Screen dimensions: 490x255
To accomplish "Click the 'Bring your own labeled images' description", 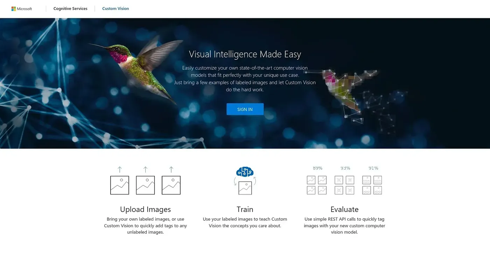I will click(x=145, y=226).
